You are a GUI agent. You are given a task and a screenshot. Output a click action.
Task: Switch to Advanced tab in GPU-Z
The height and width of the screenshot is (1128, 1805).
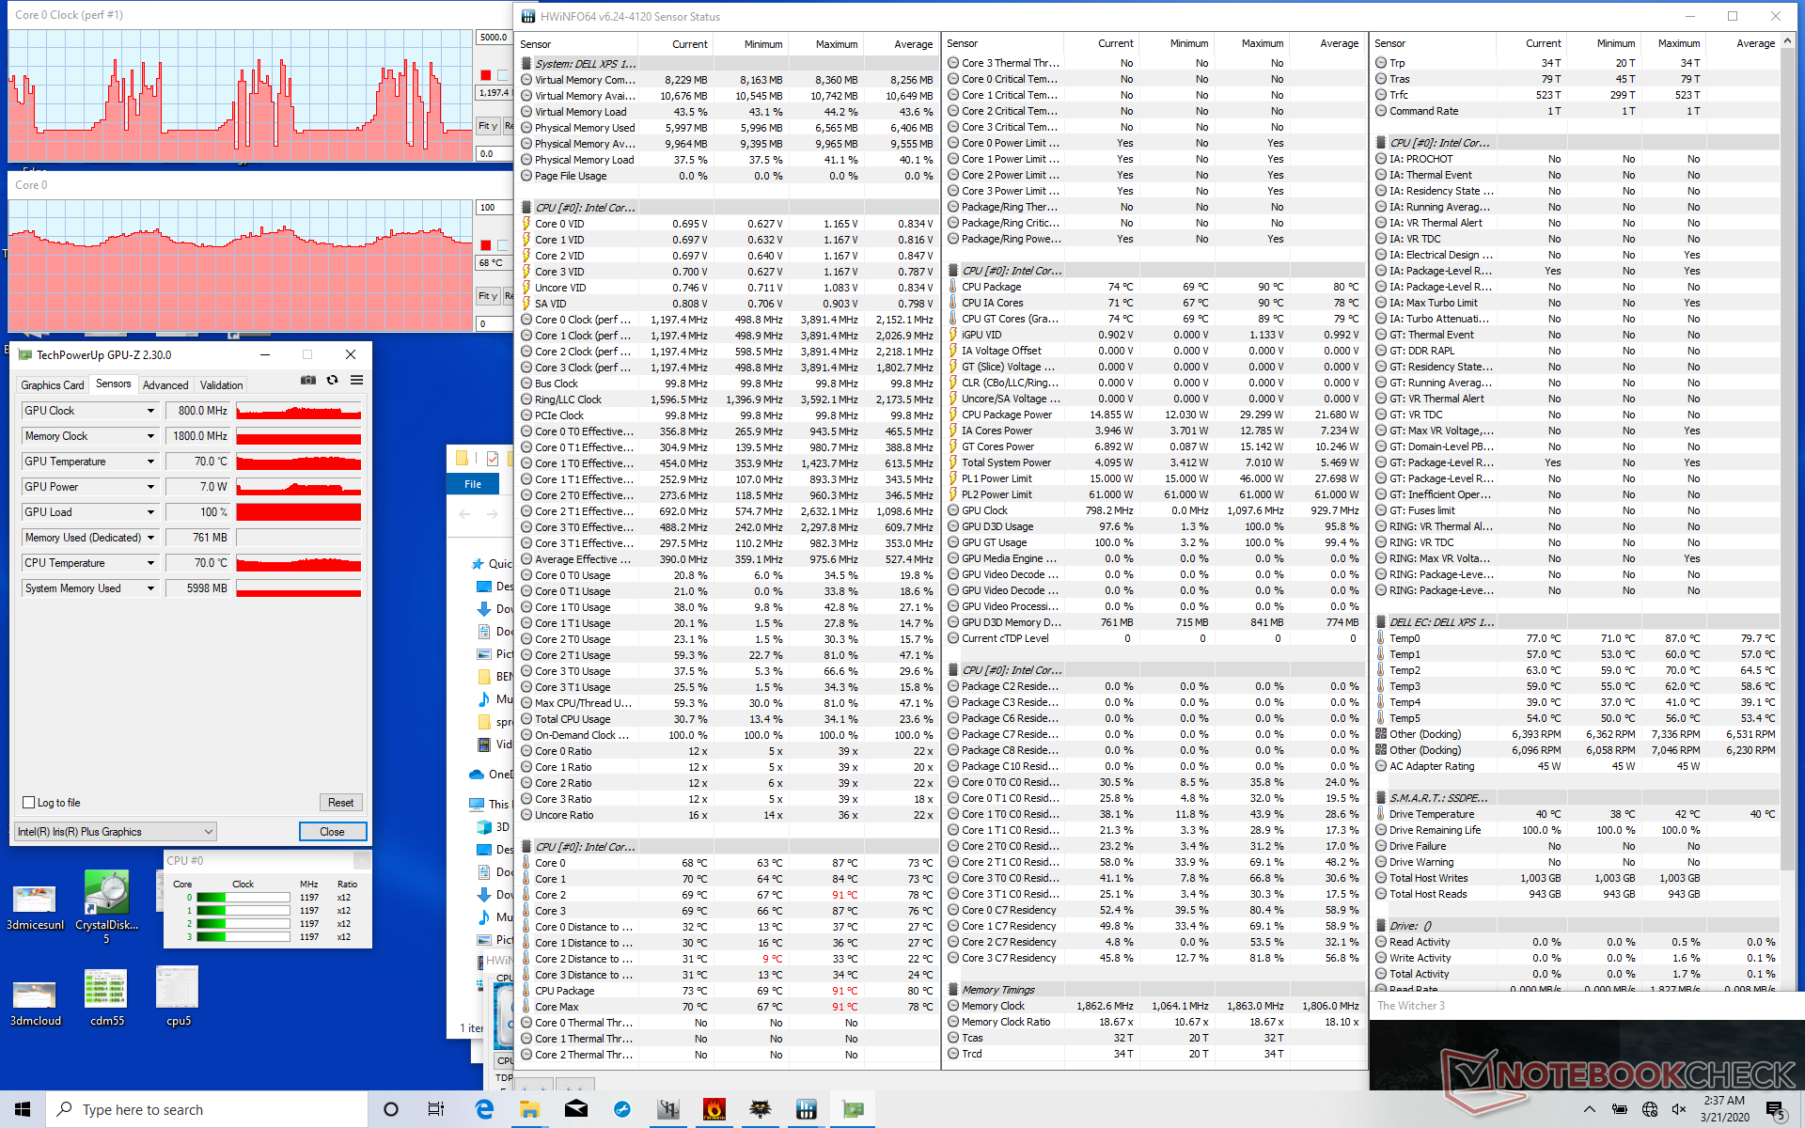(x=165, y=385)
